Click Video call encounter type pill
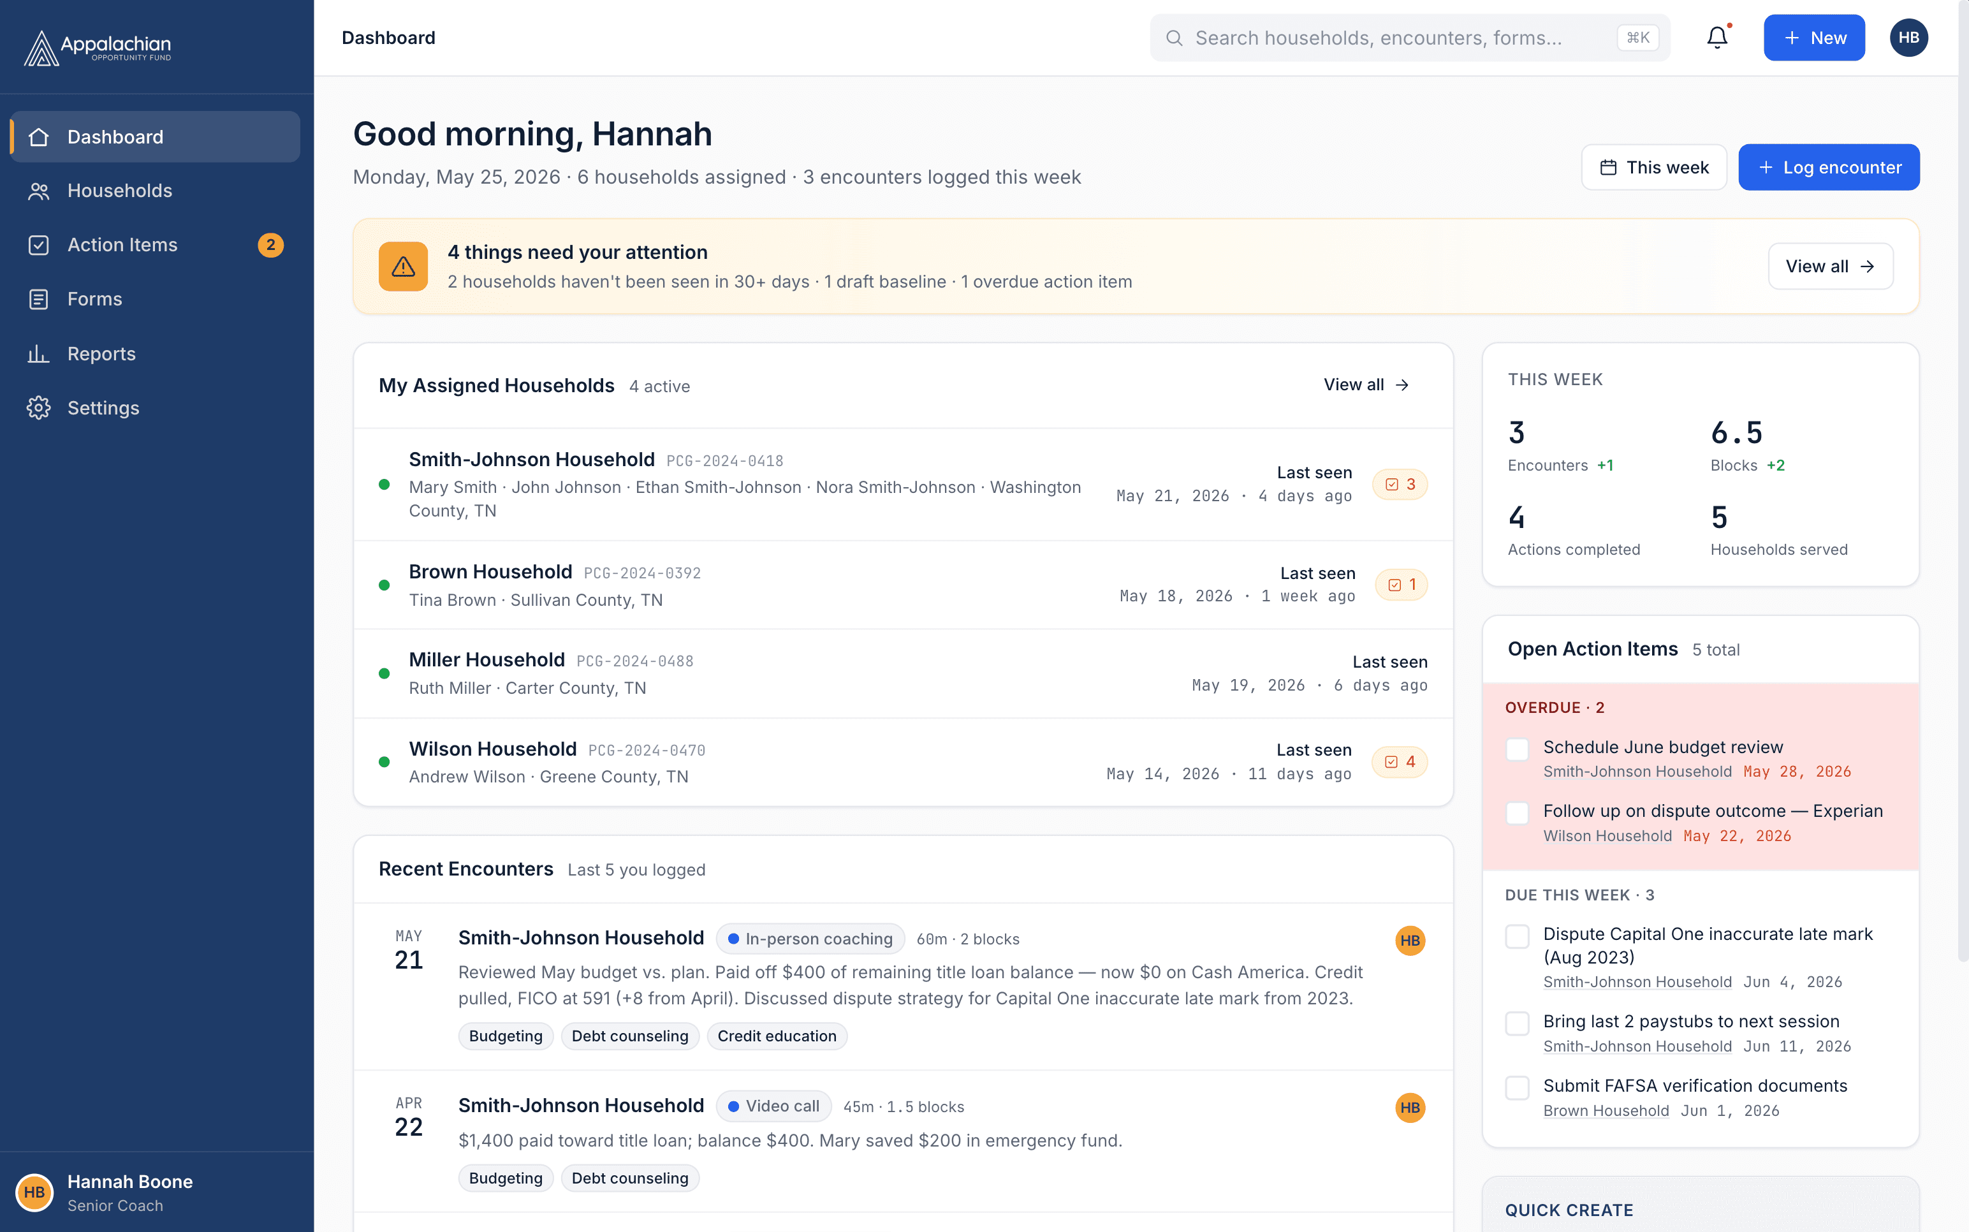The width and height of the screenshot is (1969, 1232). [774, 1106]
